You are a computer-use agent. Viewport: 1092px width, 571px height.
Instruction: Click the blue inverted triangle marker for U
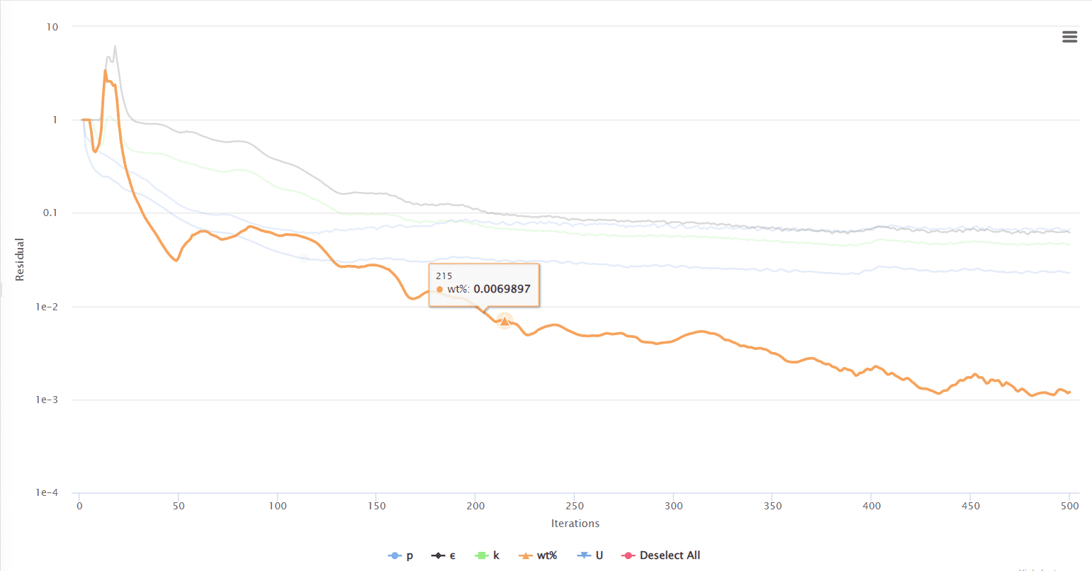coord(582,555)
